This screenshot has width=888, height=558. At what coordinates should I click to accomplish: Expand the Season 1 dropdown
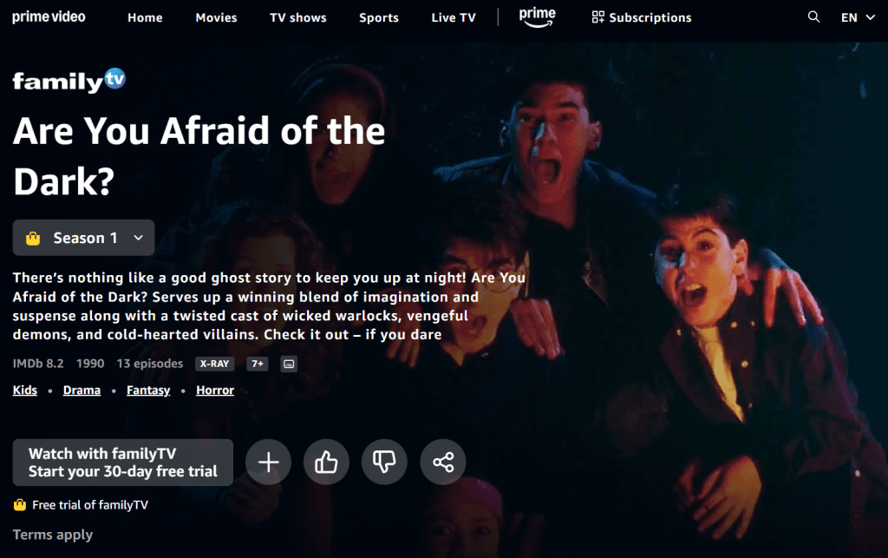(84, 238)
